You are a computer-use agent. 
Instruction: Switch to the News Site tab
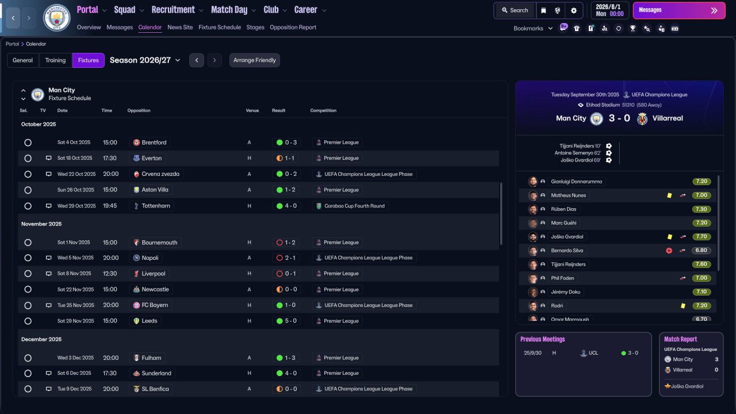pyautogui.click(x=180, y=27)
